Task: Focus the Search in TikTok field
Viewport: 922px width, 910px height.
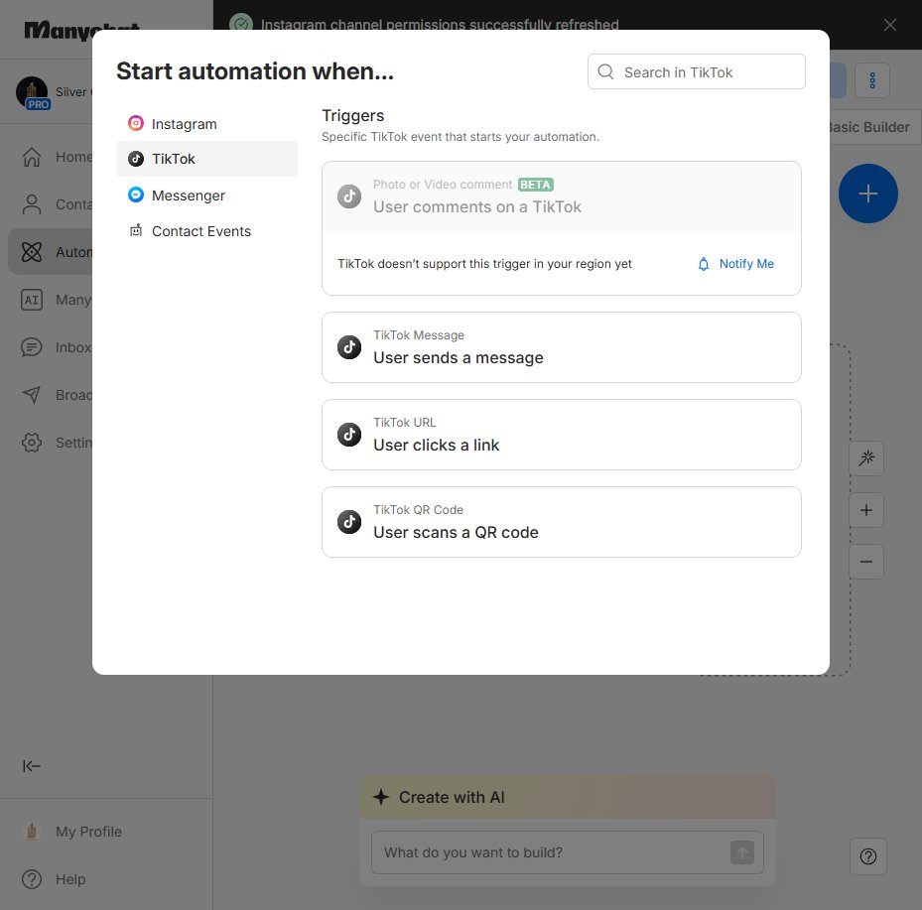Action: point(696,71)
